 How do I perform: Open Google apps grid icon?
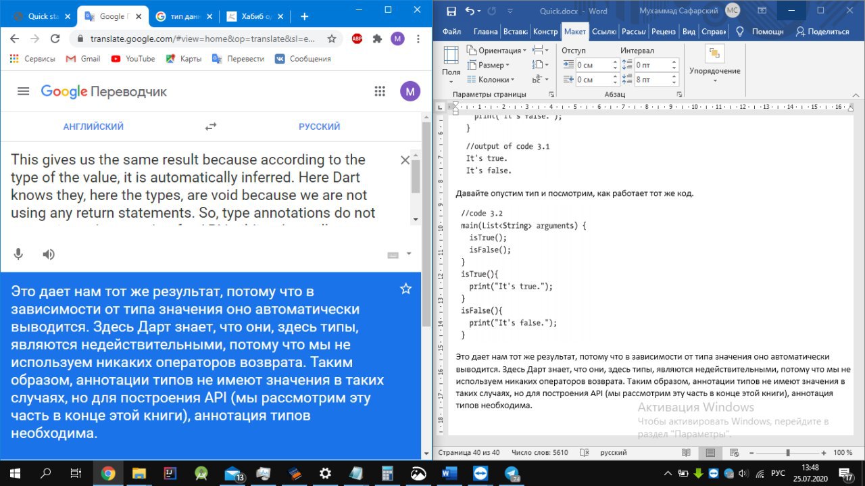[x=380, y=91]
